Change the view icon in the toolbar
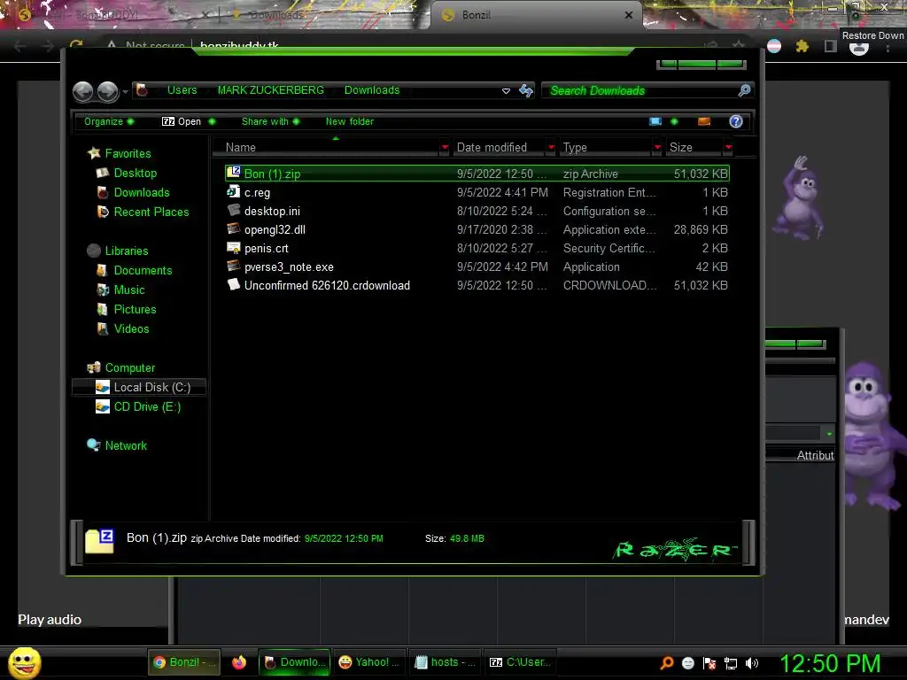Viewport: 907px width, 680px height. pos(655,121)
